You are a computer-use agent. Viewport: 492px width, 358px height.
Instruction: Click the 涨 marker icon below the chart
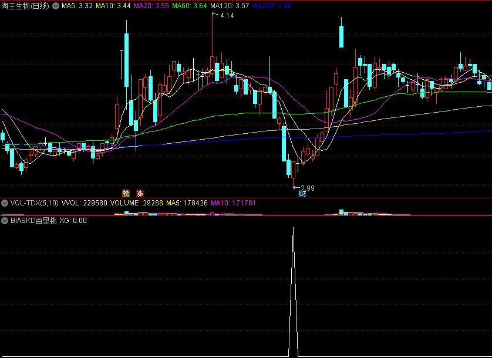(x=140, y=193)
